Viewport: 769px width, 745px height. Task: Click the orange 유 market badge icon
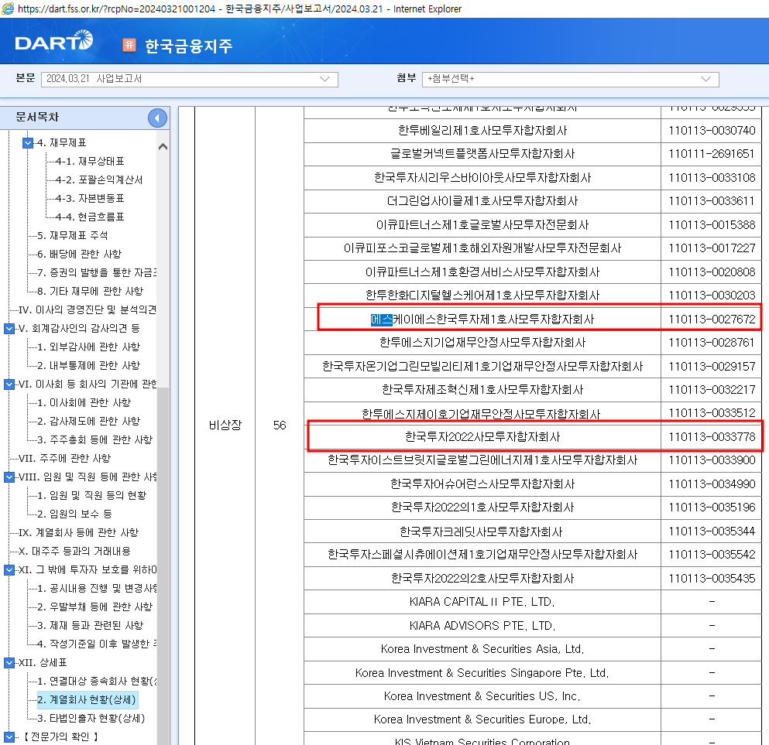(129, 45)
